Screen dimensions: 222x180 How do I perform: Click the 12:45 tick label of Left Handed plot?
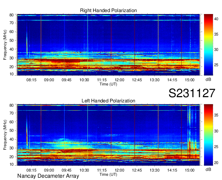tap(137, 170)
